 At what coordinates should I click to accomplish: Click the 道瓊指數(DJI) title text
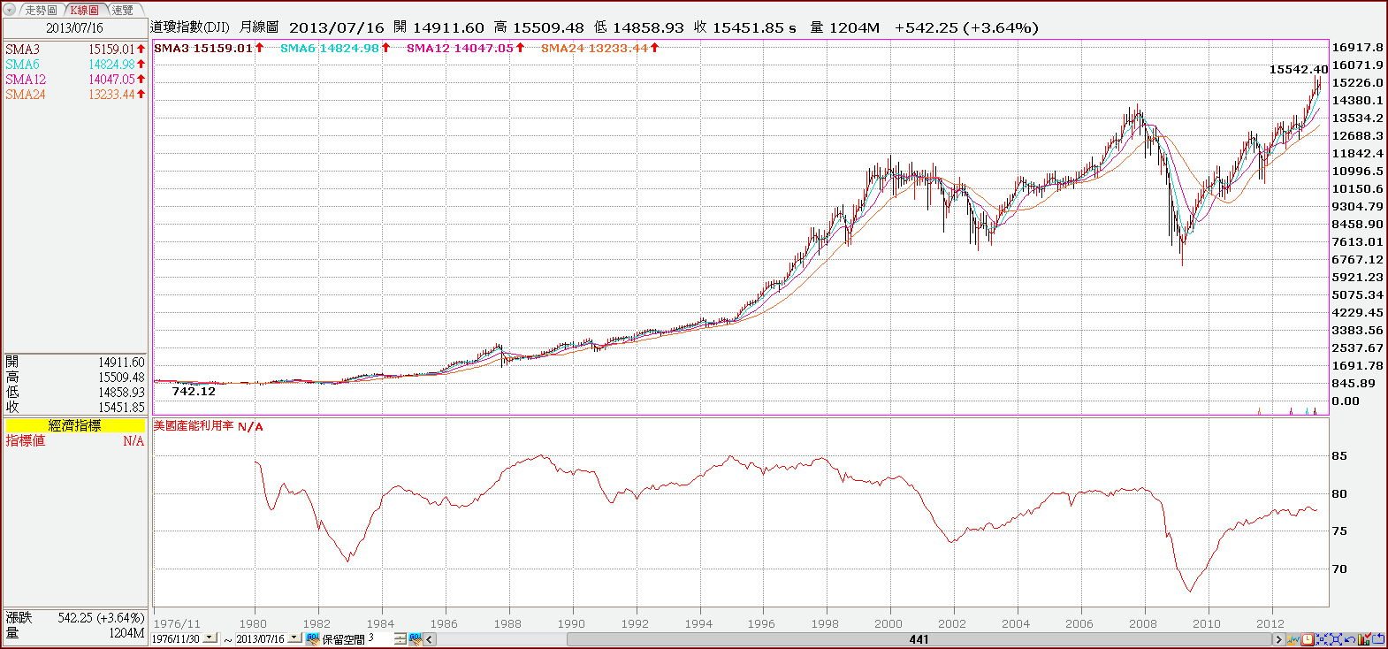pos(190,27)
